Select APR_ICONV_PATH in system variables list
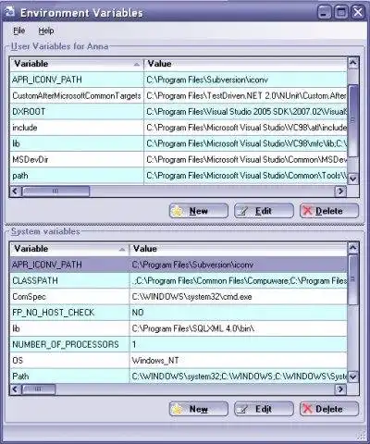The image size is (370, 444). (x=179, y=265)
